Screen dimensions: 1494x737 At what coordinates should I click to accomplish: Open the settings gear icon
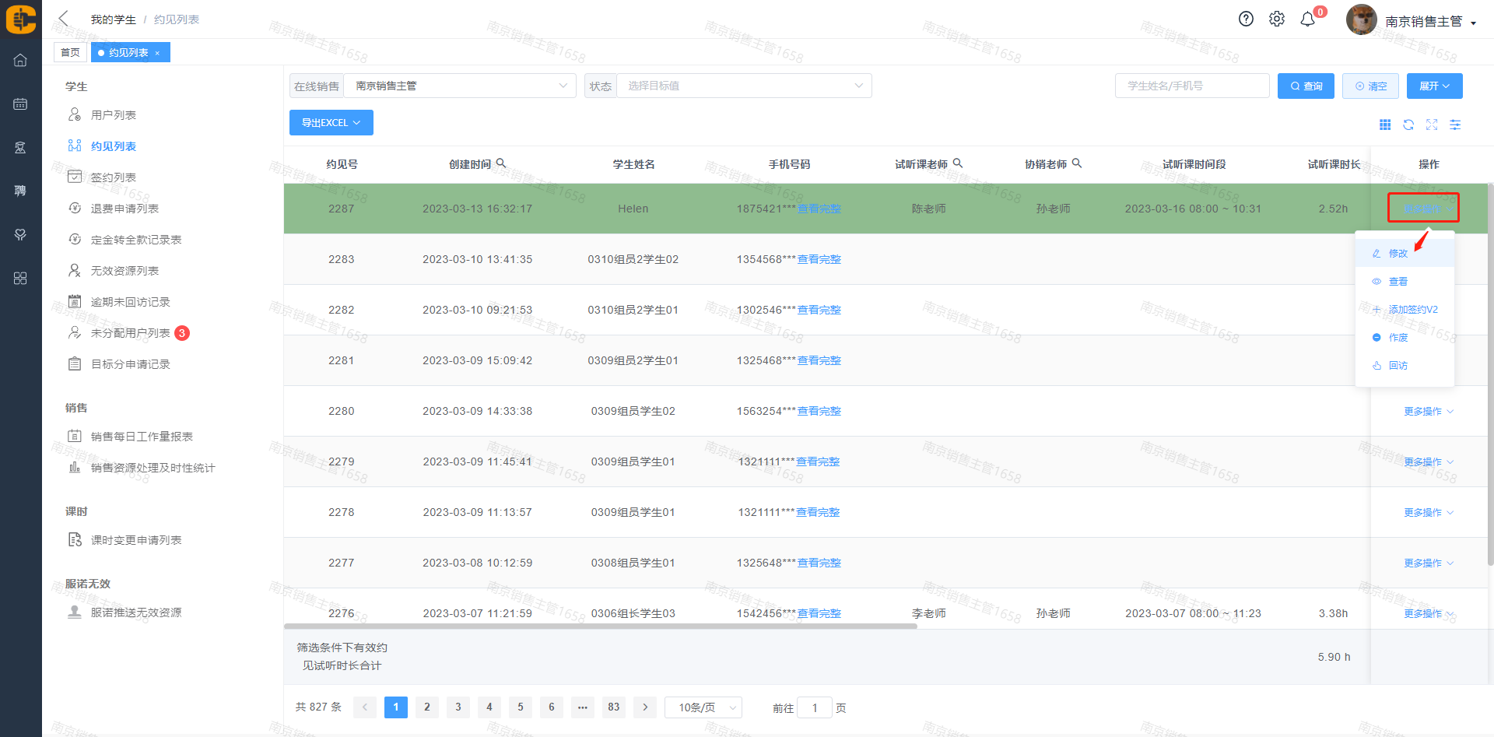point(1277,19)
